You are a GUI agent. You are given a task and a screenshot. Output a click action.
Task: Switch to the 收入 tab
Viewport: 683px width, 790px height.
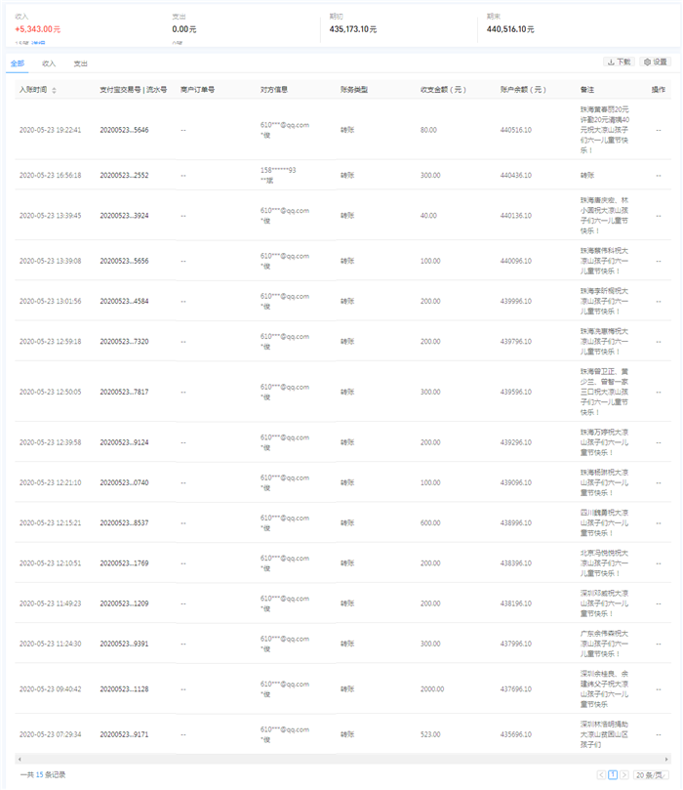click(x=49, y=63)
